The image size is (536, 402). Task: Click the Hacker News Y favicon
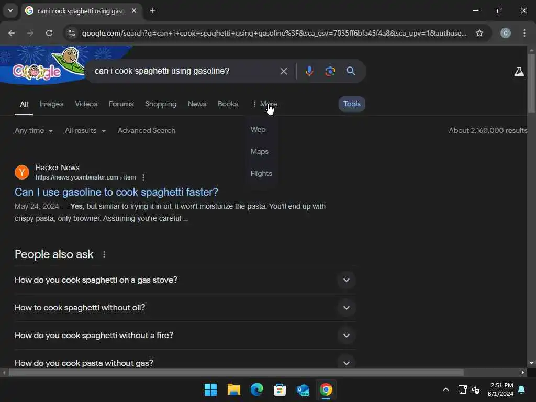click(x=22, y=172)
